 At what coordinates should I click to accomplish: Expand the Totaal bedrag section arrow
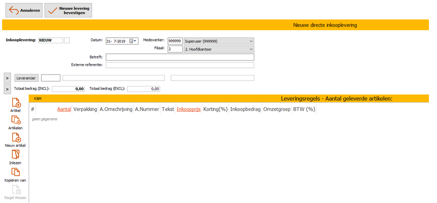coord(7,89)
